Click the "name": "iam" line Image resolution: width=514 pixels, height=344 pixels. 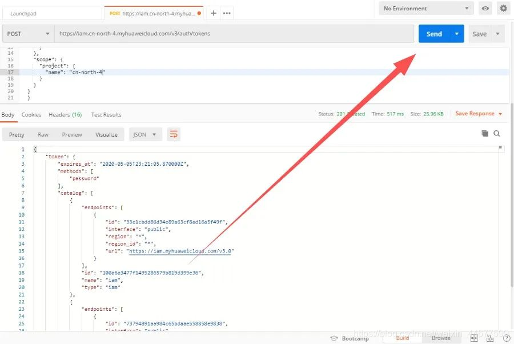[x=102, y=280]
